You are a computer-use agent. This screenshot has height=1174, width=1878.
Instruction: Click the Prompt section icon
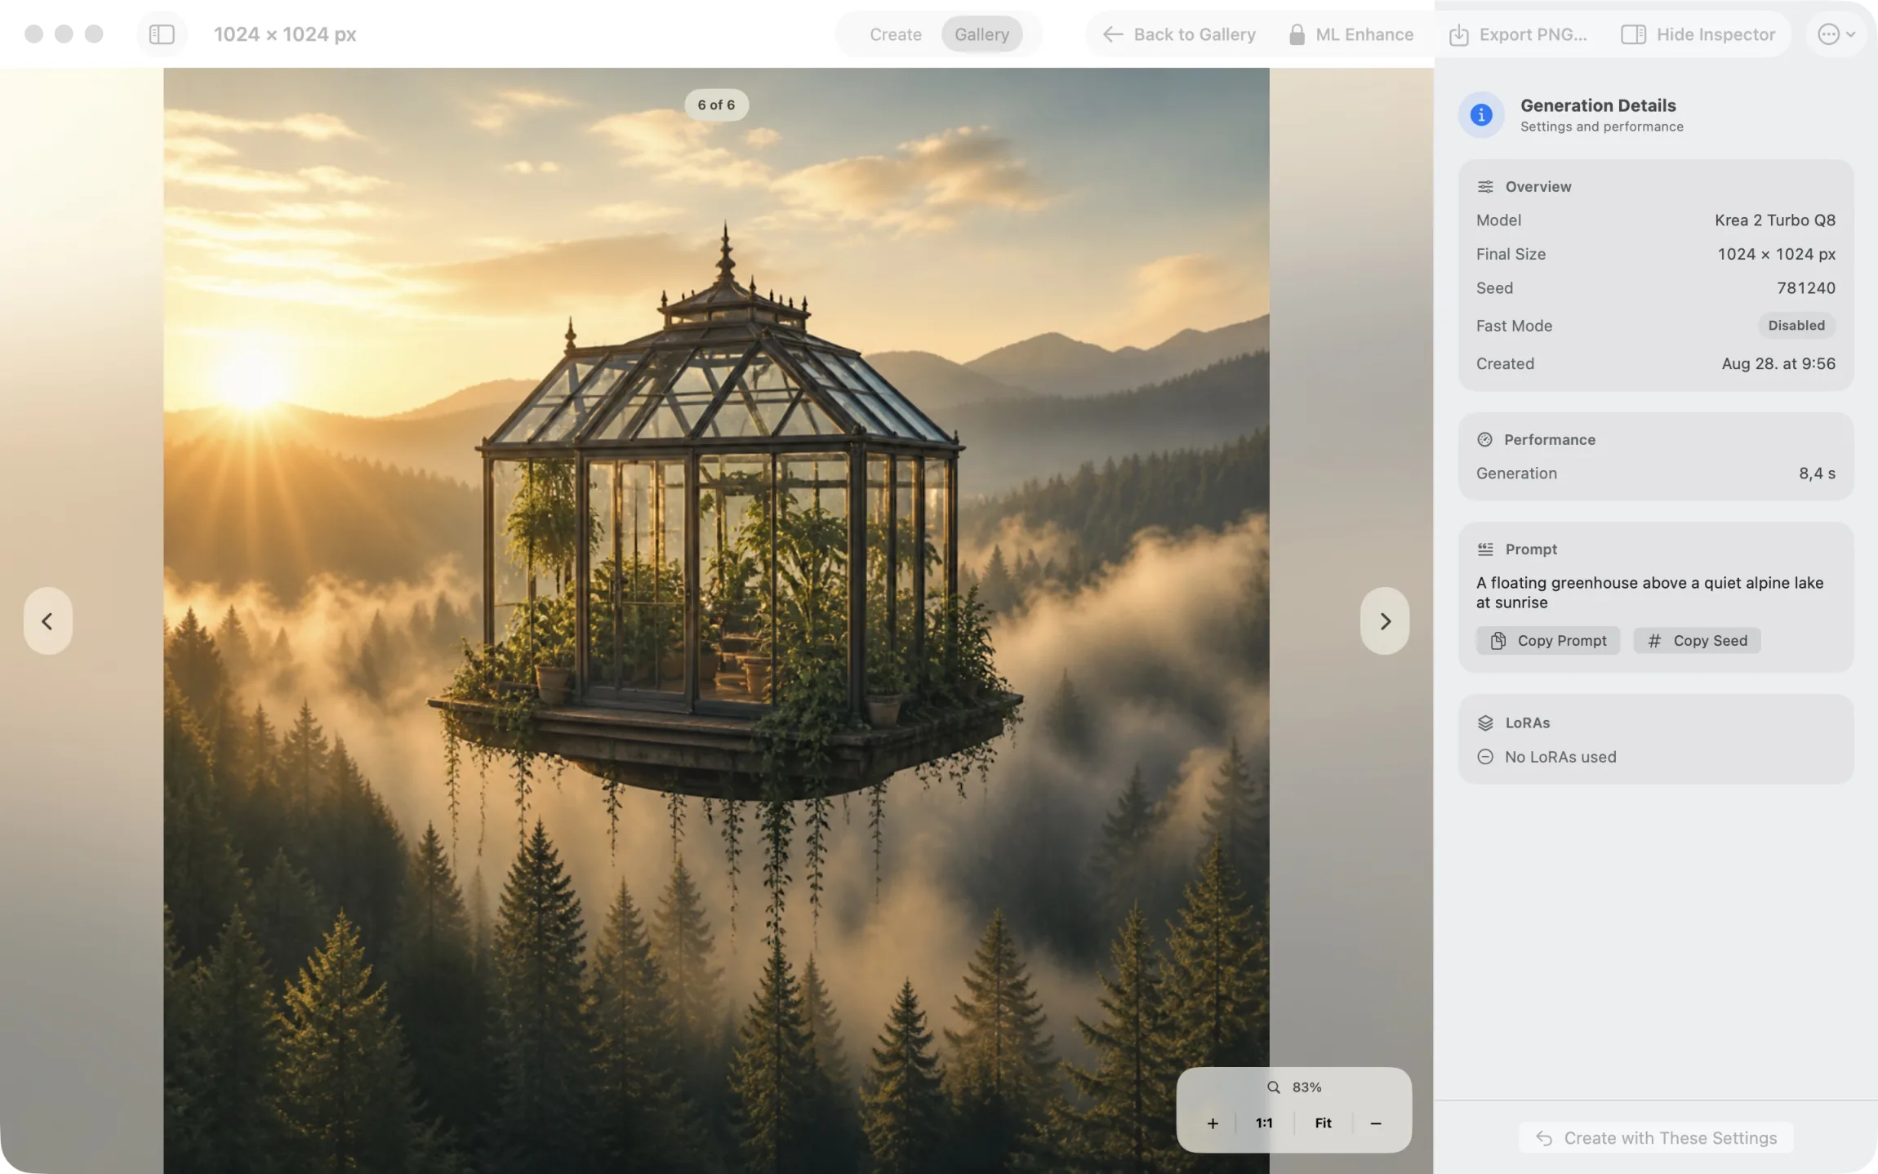tap(1485, 549)
